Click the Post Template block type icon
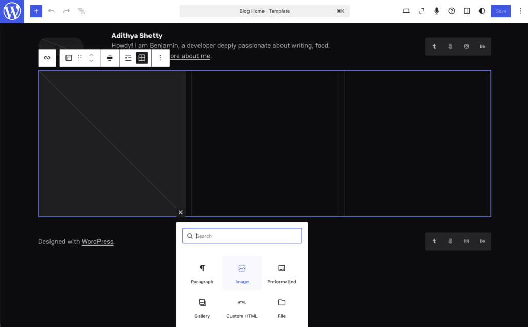528x327 pixels. click(x=69, y=58)
